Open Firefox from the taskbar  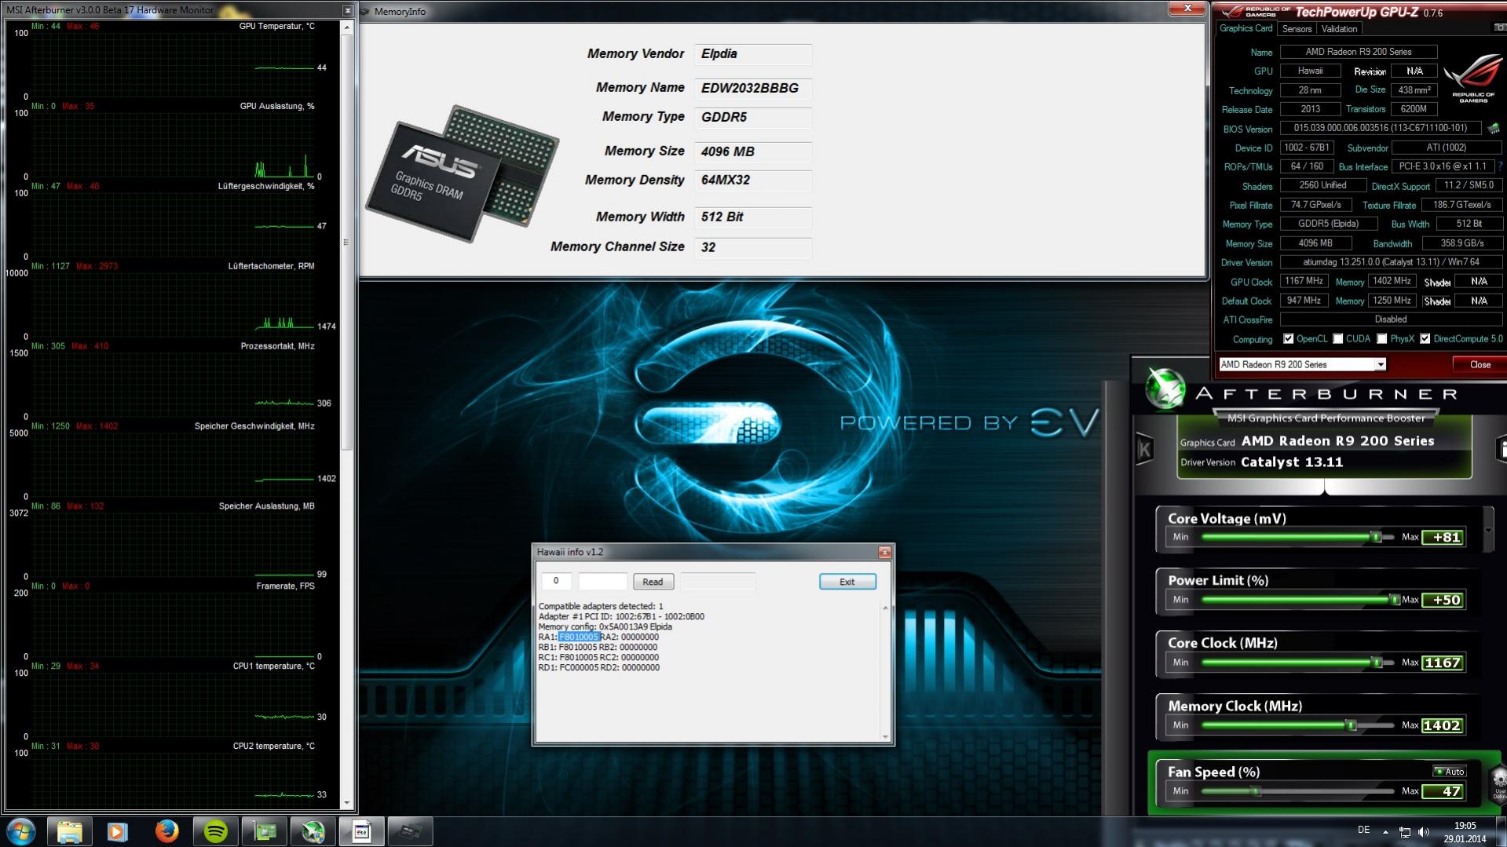point(166,831)
